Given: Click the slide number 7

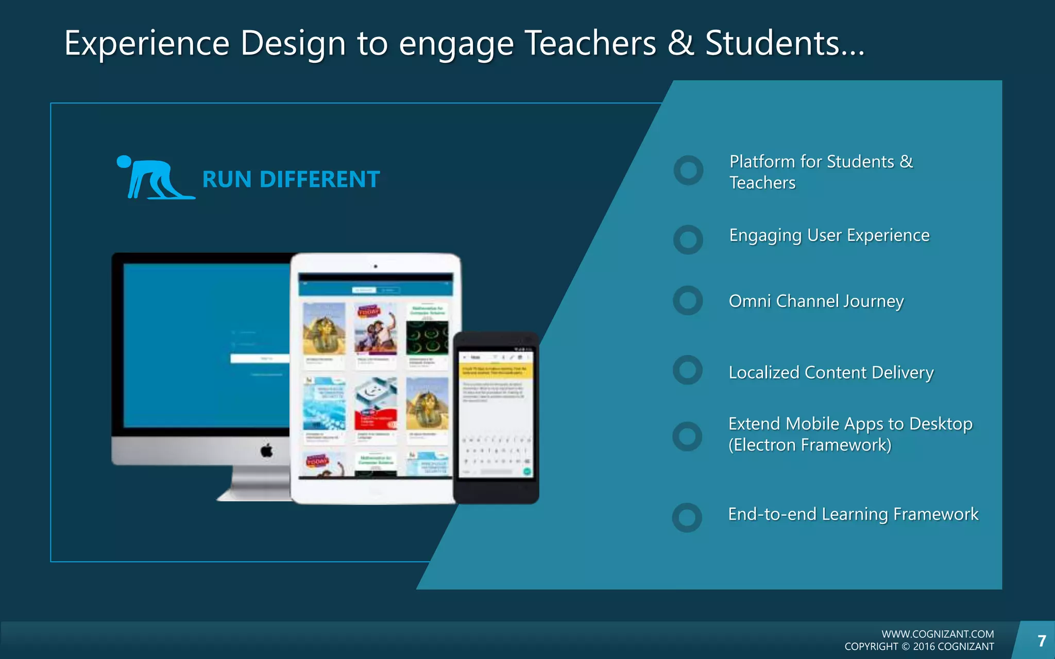Looking at the screenshot, I should coord(1042,641).
